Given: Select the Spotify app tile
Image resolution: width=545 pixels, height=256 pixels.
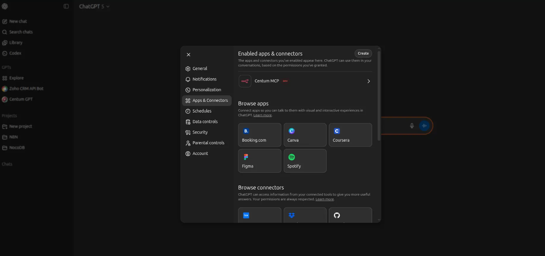Looking at the screenshot, I should (x=305, y=161).
